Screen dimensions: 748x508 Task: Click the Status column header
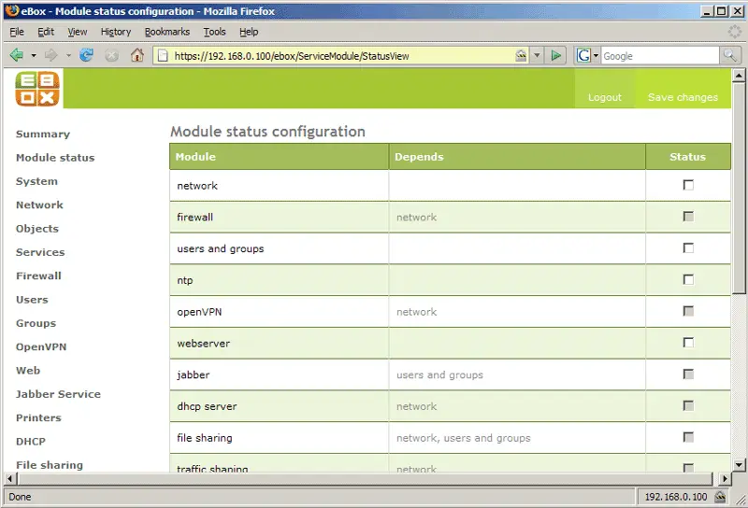688,157
